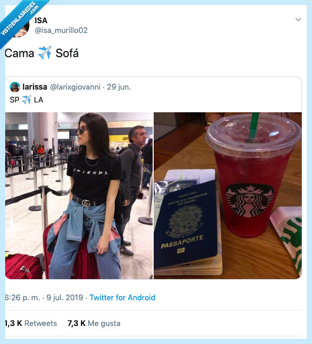Screen dimensions: 312x344
Task: Open the airport photo of the girl
Action: (79, 196)
